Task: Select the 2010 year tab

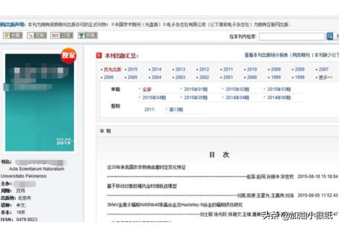Action: (251, 69)
